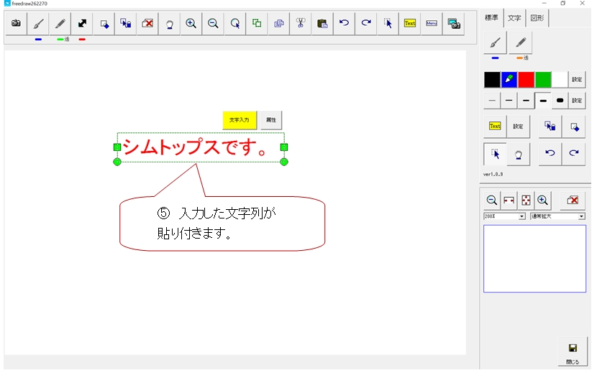This screenshot has width=597, height=373.
Task: Toggle the selection arrow tool in side panel
Action: 495,154
